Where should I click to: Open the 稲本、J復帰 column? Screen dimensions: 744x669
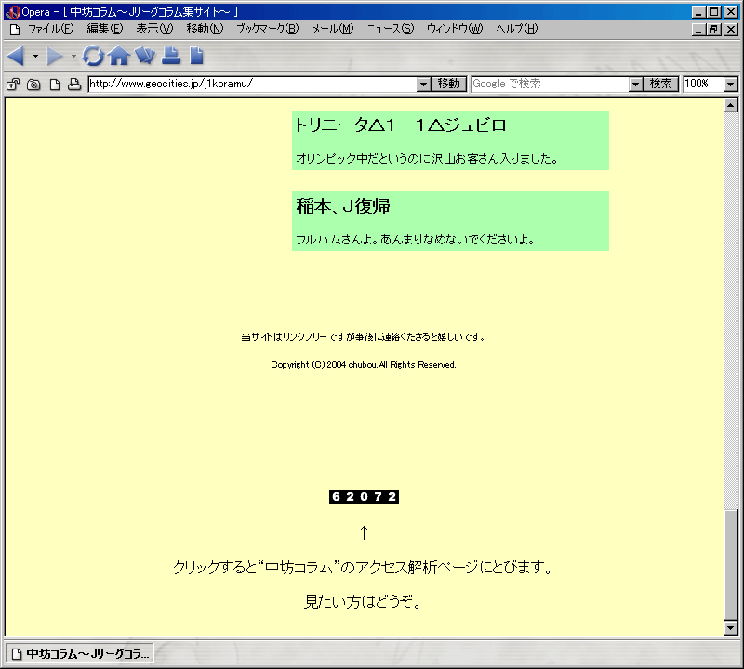click(x=343, y=206)
